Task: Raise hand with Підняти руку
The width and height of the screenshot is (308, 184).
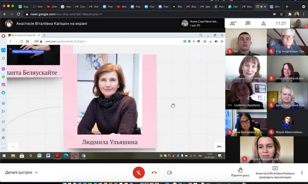Action: pos(240,172)
